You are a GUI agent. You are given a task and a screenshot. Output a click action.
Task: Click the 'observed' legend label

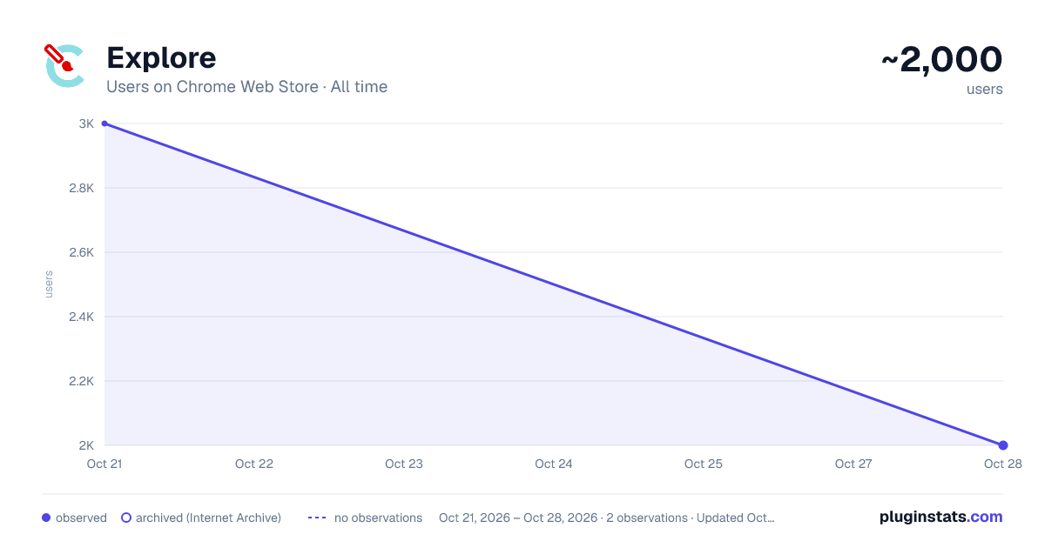[x=81, y=518]
